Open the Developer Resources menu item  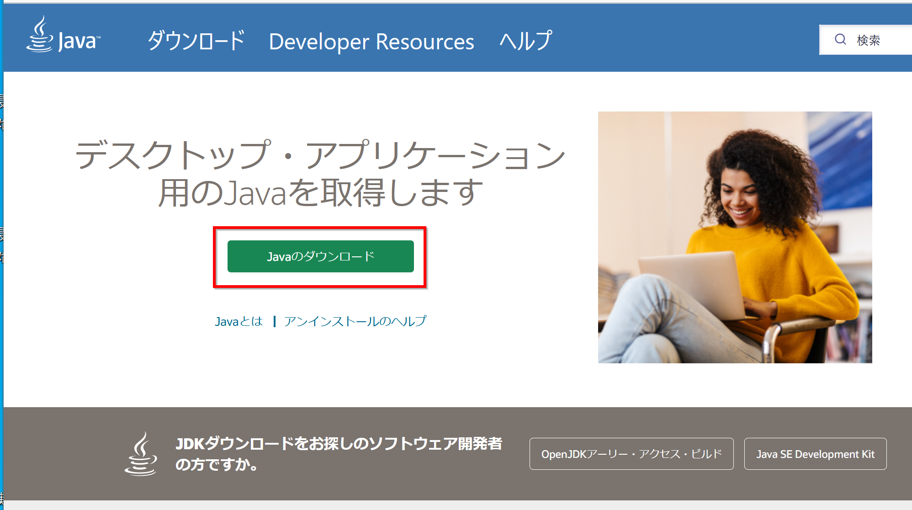[x=371, y=42]
